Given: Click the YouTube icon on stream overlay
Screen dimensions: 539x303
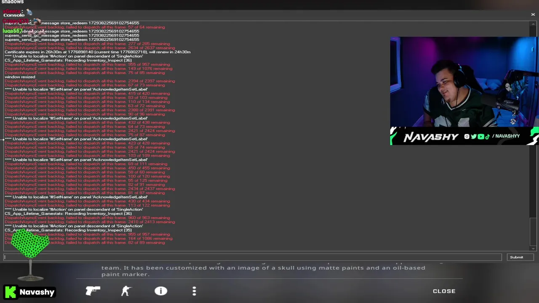Looking at the screenshot, I should coord(480,136).
